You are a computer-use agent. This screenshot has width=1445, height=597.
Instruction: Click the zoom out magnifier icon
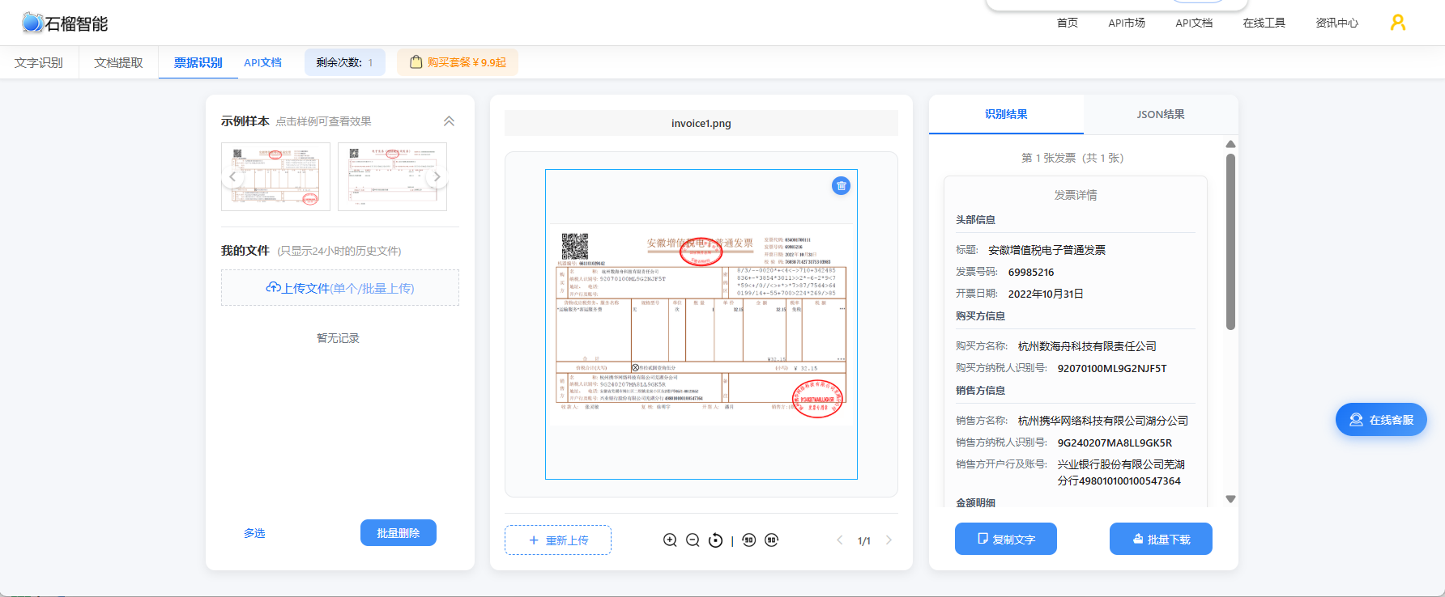(693, 540)
